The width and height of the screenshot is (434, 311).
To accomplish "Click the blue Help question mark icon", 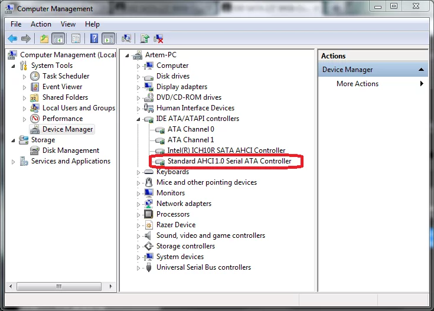I will [94, 38].
